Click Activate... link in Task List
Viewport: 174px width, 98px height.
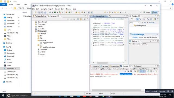152,23
